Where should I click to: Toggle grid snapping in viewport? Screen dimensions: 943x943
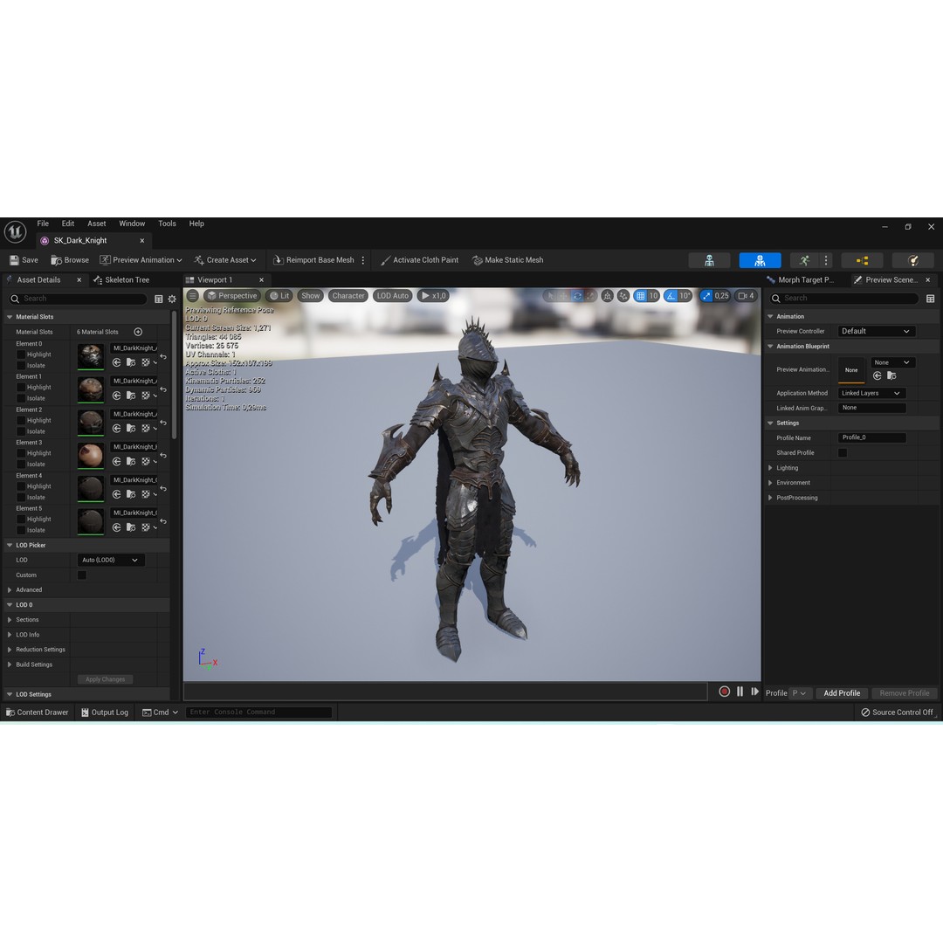641,296
